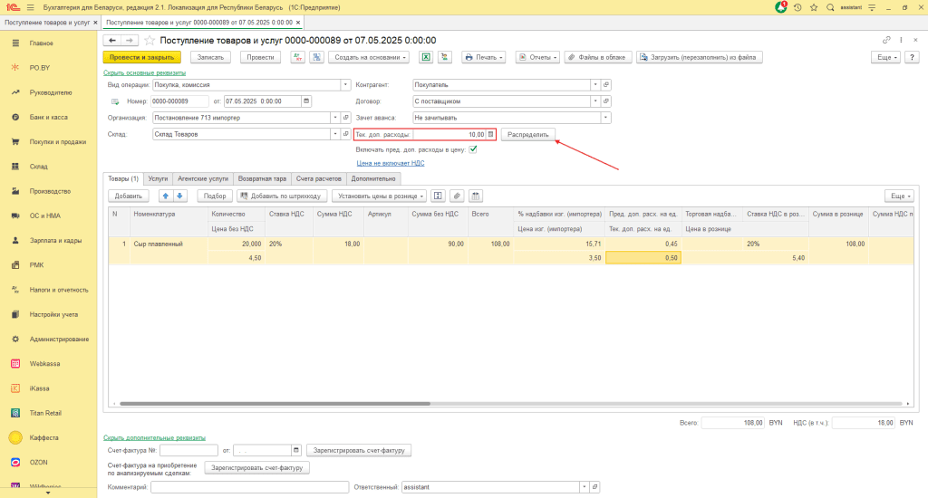Click the Комментарий input field

[249, 487]
